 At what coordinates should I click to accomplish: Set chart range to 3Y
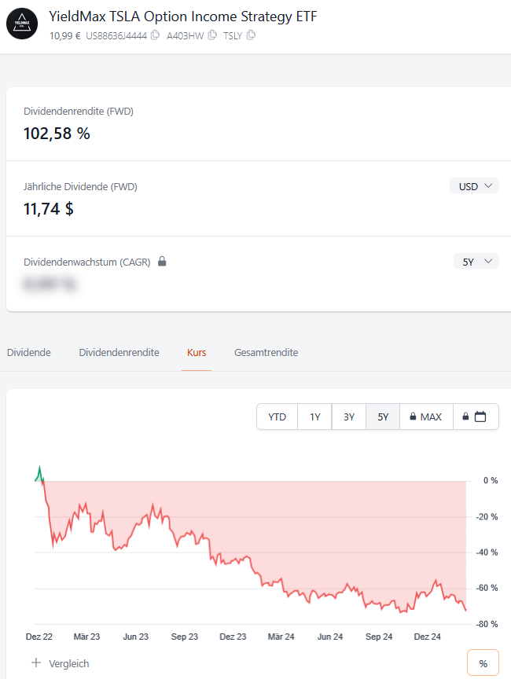pos(348,417)
